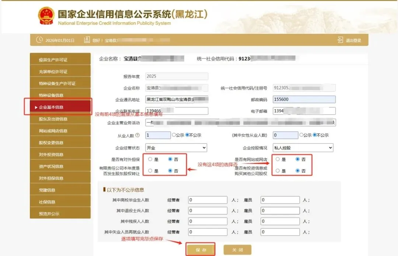Select 否 for 投资信息或购买股权
Viewport: 398px width, 256px height.
click(297, 171)
